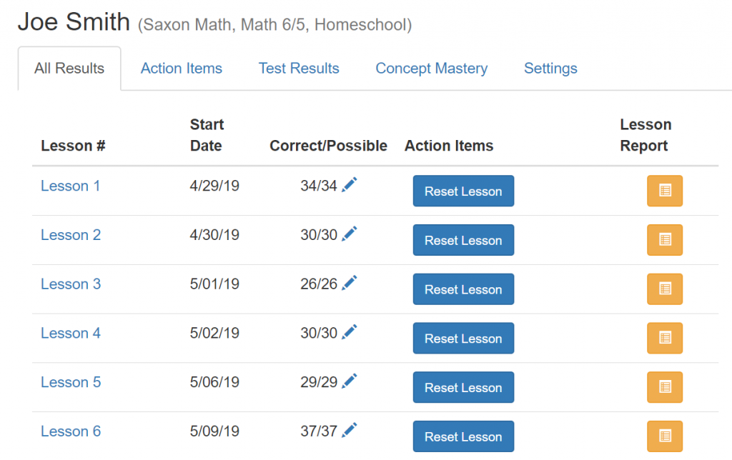This screenshot has height=460, width=732.
Task: Open the Lesson 6 link
Action: [x=71, y=431]
